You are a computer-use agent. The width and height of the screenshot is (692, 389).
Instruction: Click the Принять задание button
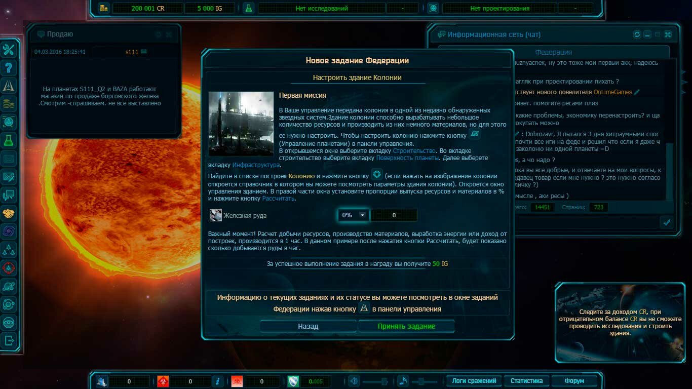point(406,326)
